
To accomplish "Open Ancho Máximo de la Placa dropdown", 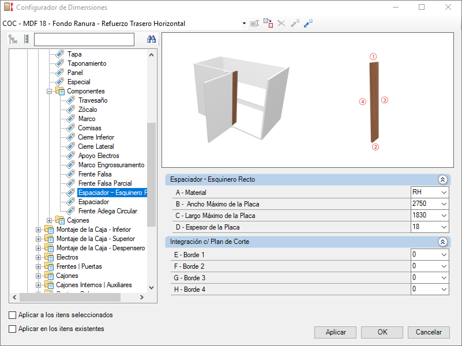I will pos(444,204).
